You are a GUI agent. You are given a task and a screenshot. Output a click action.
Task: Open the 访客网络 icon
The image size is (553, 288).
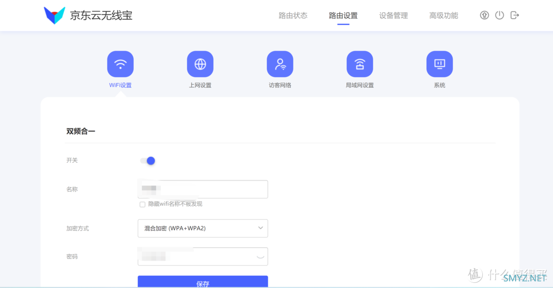click(x=280, y=64)
